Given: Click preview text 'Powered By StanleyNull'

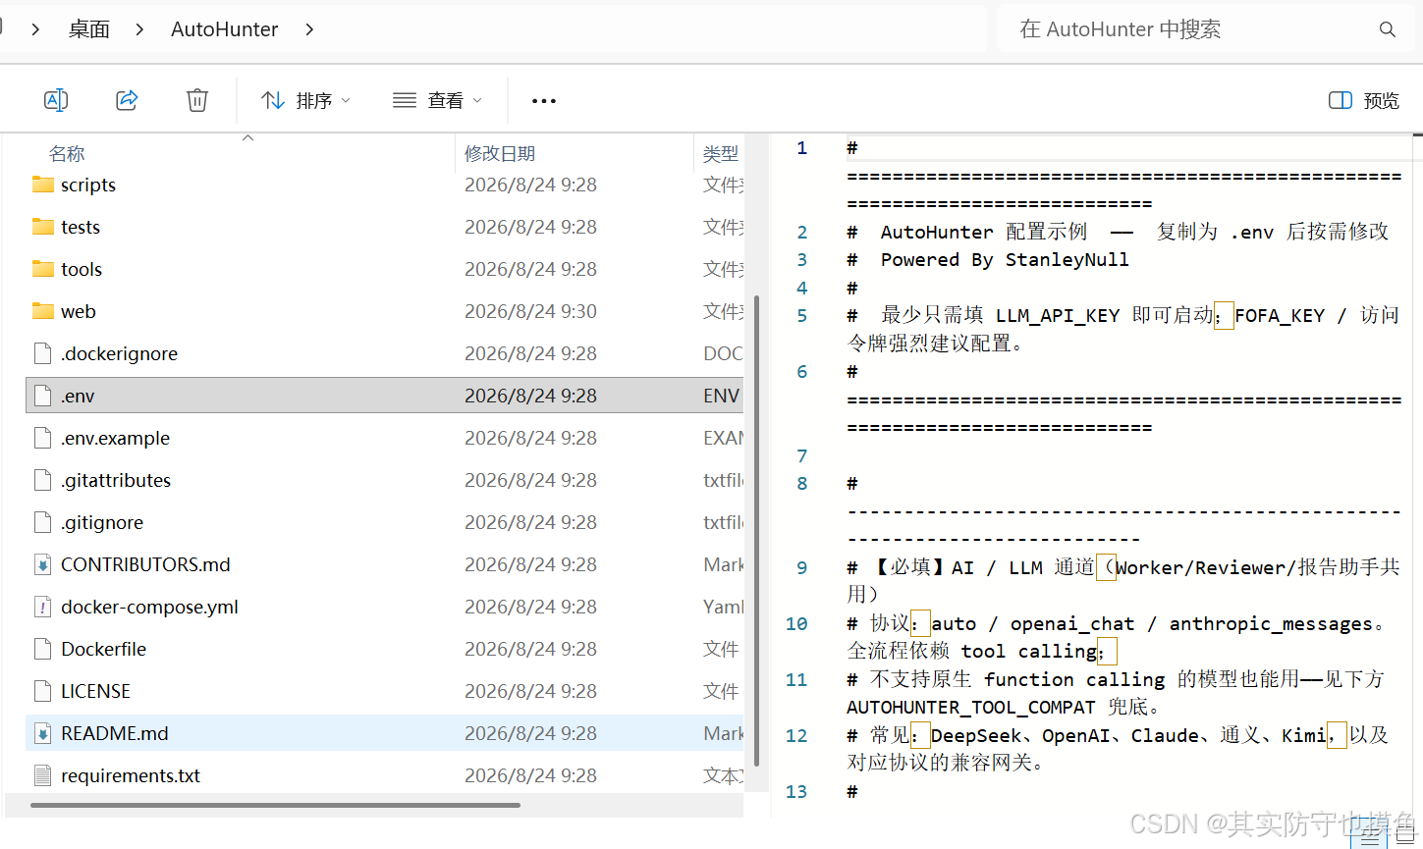Looking at the screenshot, I should tap(1005, 259).
